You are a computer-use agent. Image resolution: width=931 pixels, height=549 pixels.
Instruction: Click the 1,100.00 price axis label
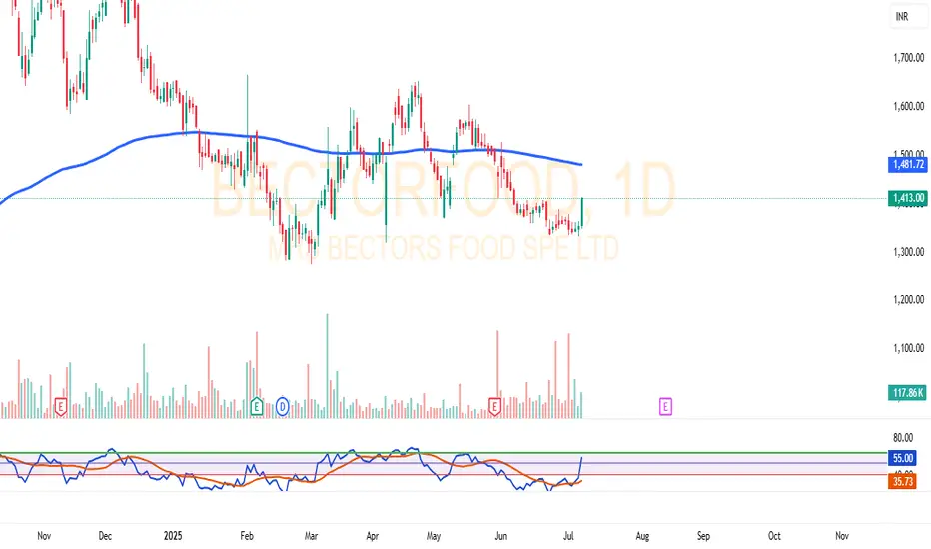pyautogui.click(x=908, y=348)
